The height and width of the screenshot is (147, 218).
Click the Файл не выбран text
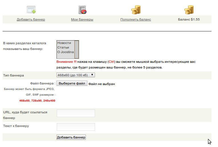[102, 84]
